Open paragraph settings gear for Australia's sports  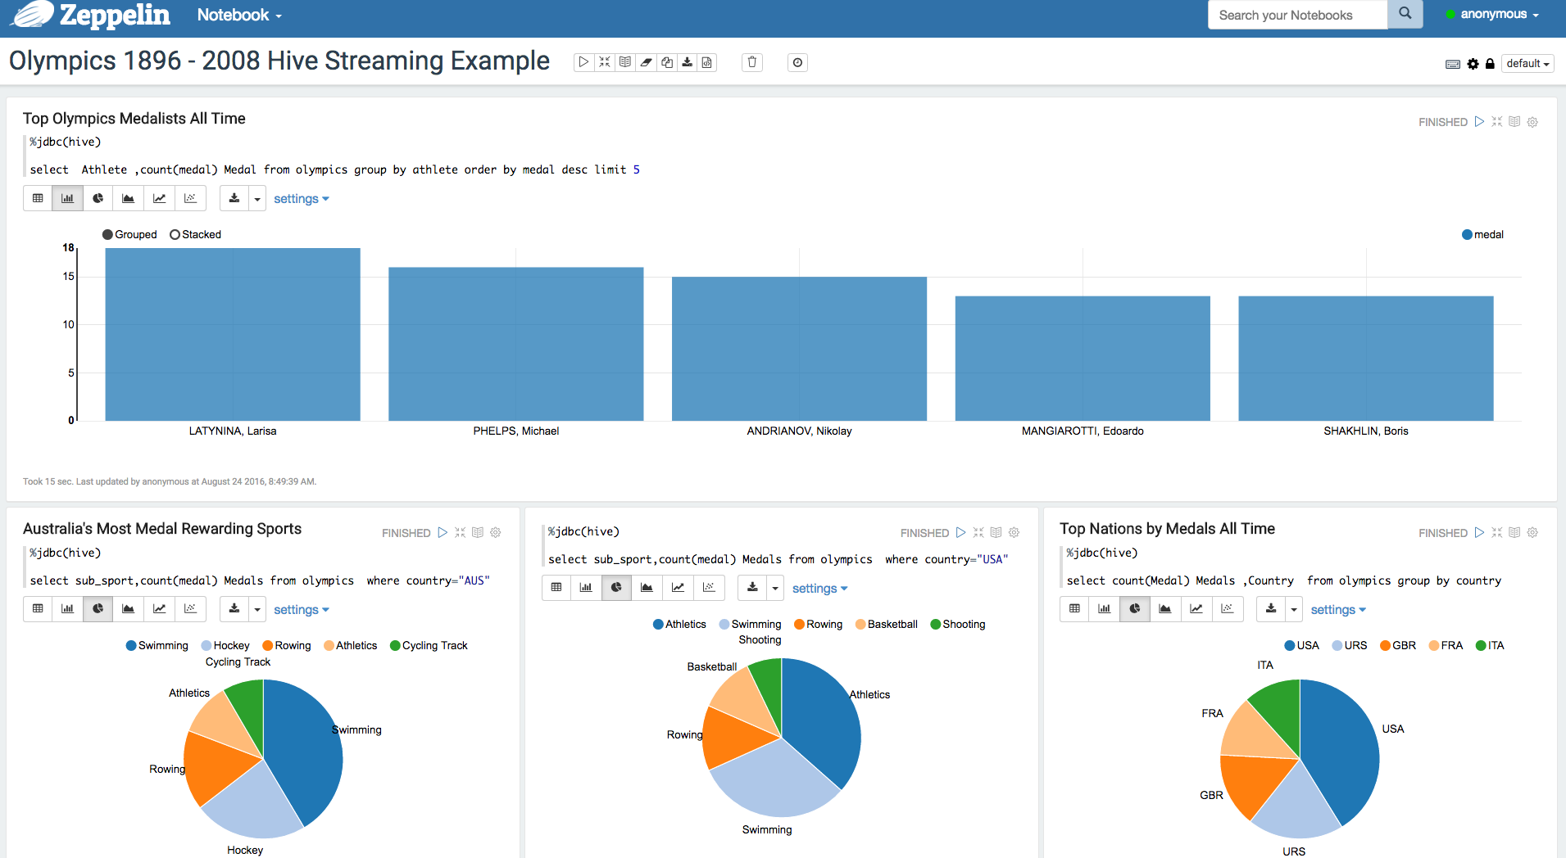(x=495, y=532)
